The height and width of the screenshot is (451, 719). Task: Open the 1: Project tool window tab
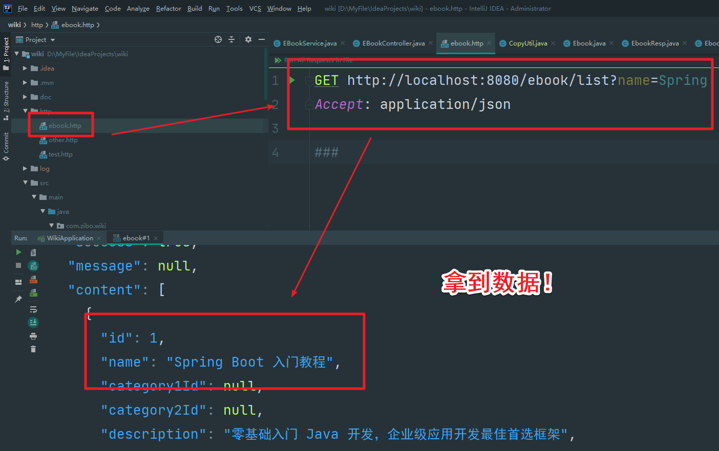6,53
